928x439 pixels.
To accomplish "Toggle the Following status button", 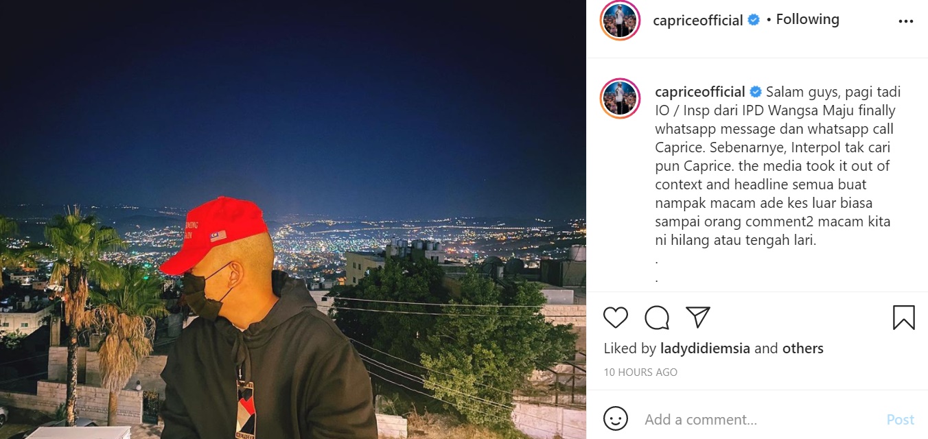I will pyautogui.click(x=807, y=20).
